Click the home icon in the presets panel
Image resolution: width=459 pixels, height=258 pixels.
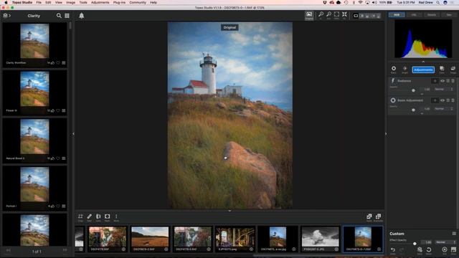(5, 16)
